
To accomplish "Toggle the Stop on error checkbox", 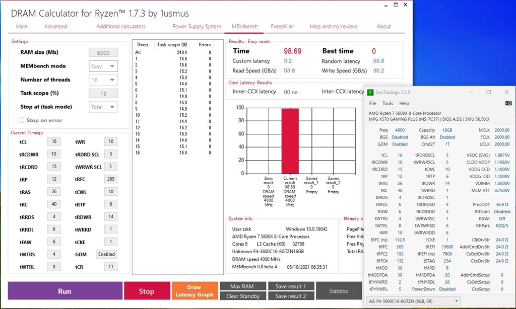I will [x=21, y=120].
